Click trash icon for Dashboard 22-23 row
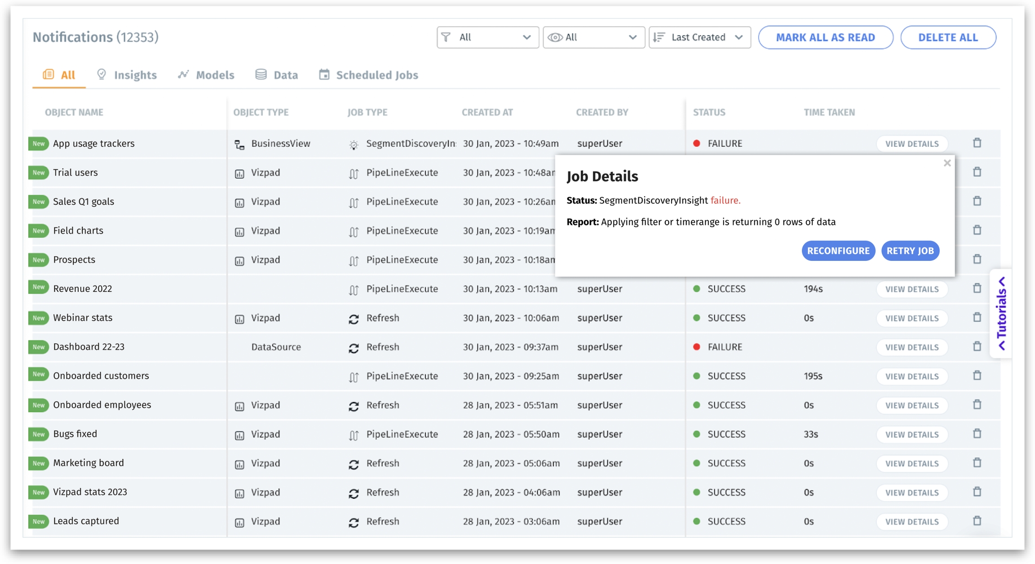Viewport: 1035px width, 564px height. point(977,347)
